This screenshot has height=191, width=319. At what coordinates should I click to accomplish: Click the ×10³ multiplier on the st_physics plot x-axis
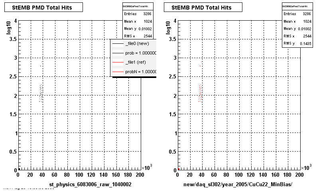point(147,168)
